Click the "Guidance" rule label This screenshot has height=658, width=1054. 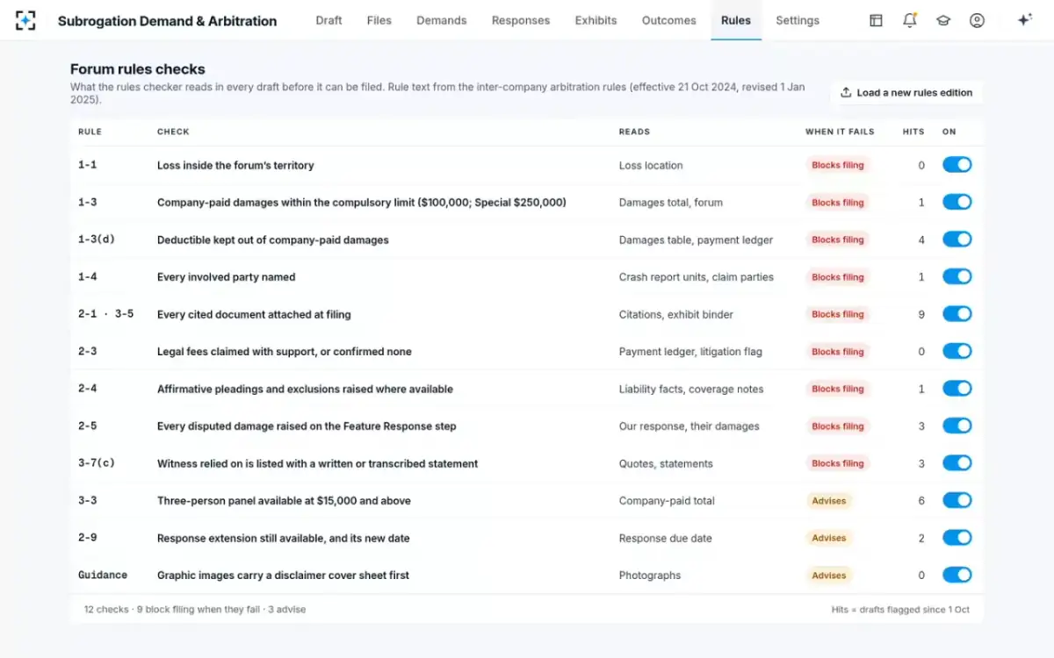(103, 575)
